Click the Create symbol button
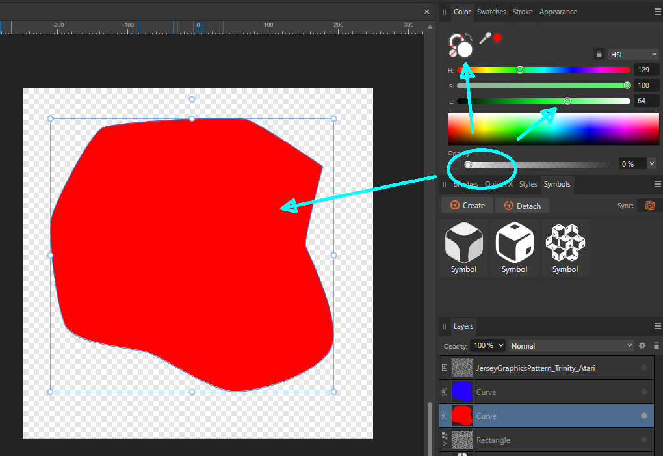 (466, 206)
